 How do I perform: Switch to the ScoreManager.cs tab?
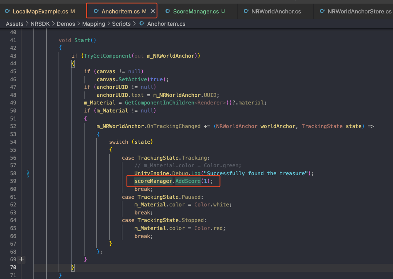196,12
